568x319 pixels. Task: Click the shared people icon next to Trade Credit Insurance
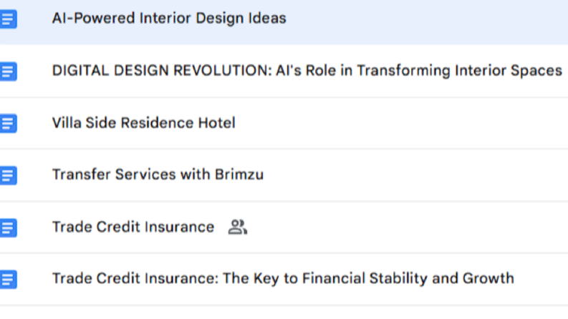click(238, 227)
